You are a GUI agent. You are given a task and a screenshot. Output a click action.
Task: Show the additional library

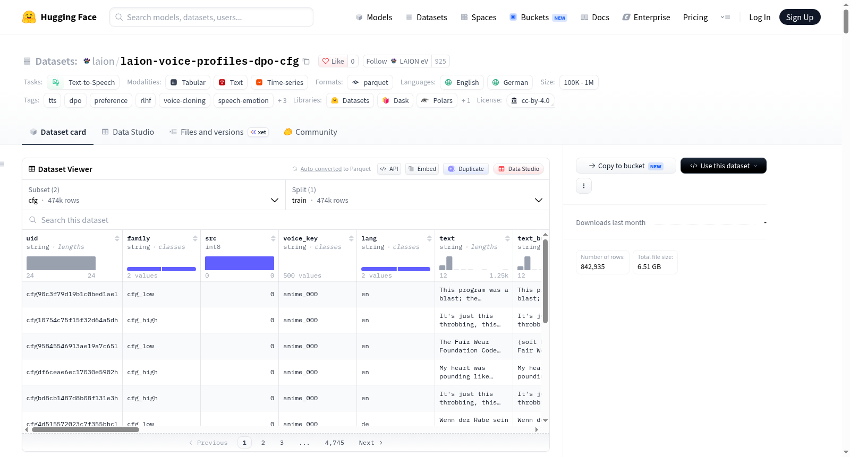click(x=466, y=100)
